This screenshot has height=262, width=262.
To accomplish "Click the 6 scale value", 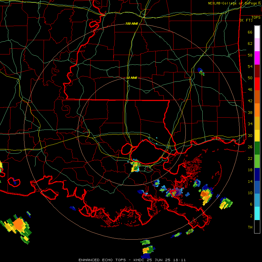I will pos(251,204).
